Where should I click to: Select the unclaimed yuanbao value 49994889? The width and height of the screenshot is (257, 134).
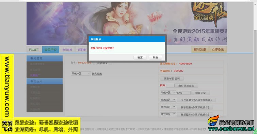(x=186, y=64)
